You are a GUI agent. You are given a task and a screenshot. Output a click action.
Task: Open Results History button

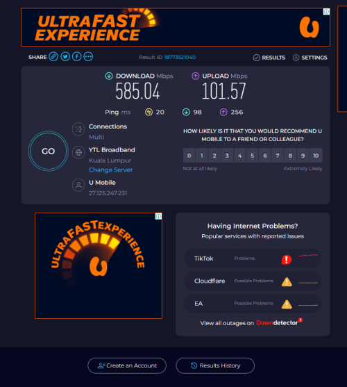coord(215,365)
